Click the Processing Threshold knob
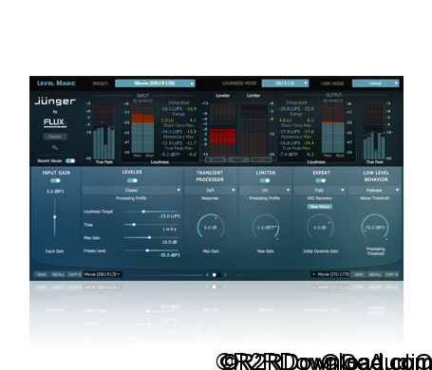432x370 pixels. pyautogui.click(x=375, y=228)
